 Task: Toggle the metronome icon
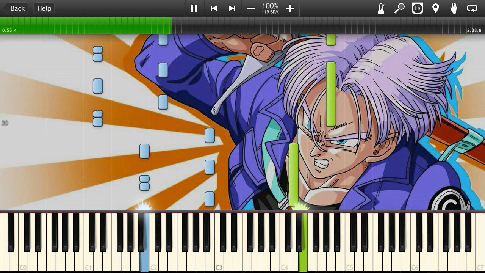click(381, 8)
